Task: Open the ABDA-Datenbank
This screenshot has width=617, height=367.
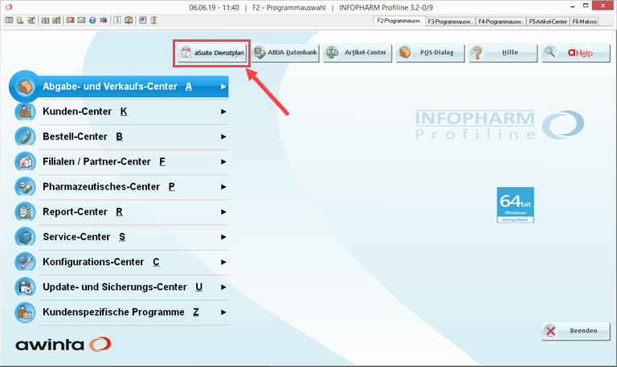Action: coord(285,53)
